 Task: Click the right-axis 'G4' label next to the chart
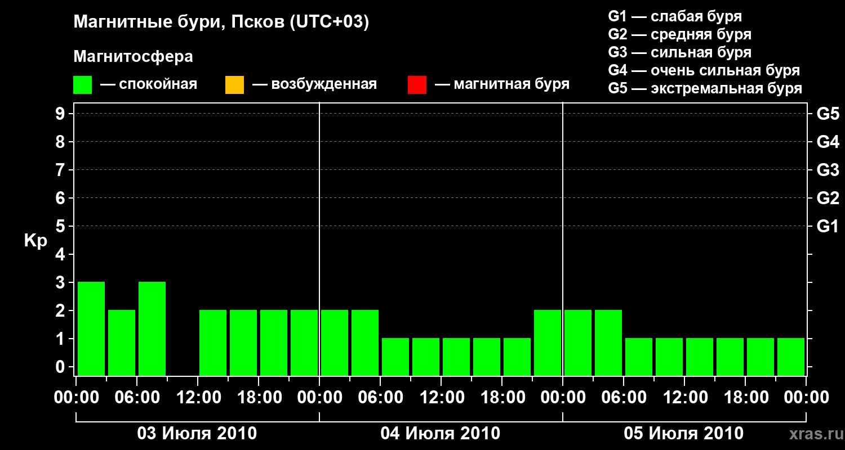click(828, 142)
